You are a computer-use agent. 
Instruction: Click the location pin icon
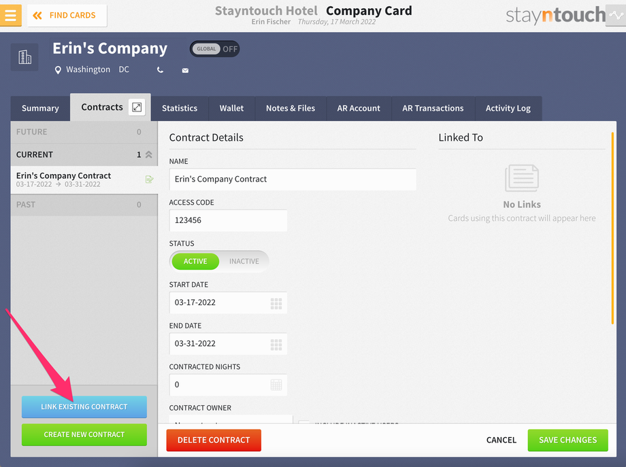point(58,70)
